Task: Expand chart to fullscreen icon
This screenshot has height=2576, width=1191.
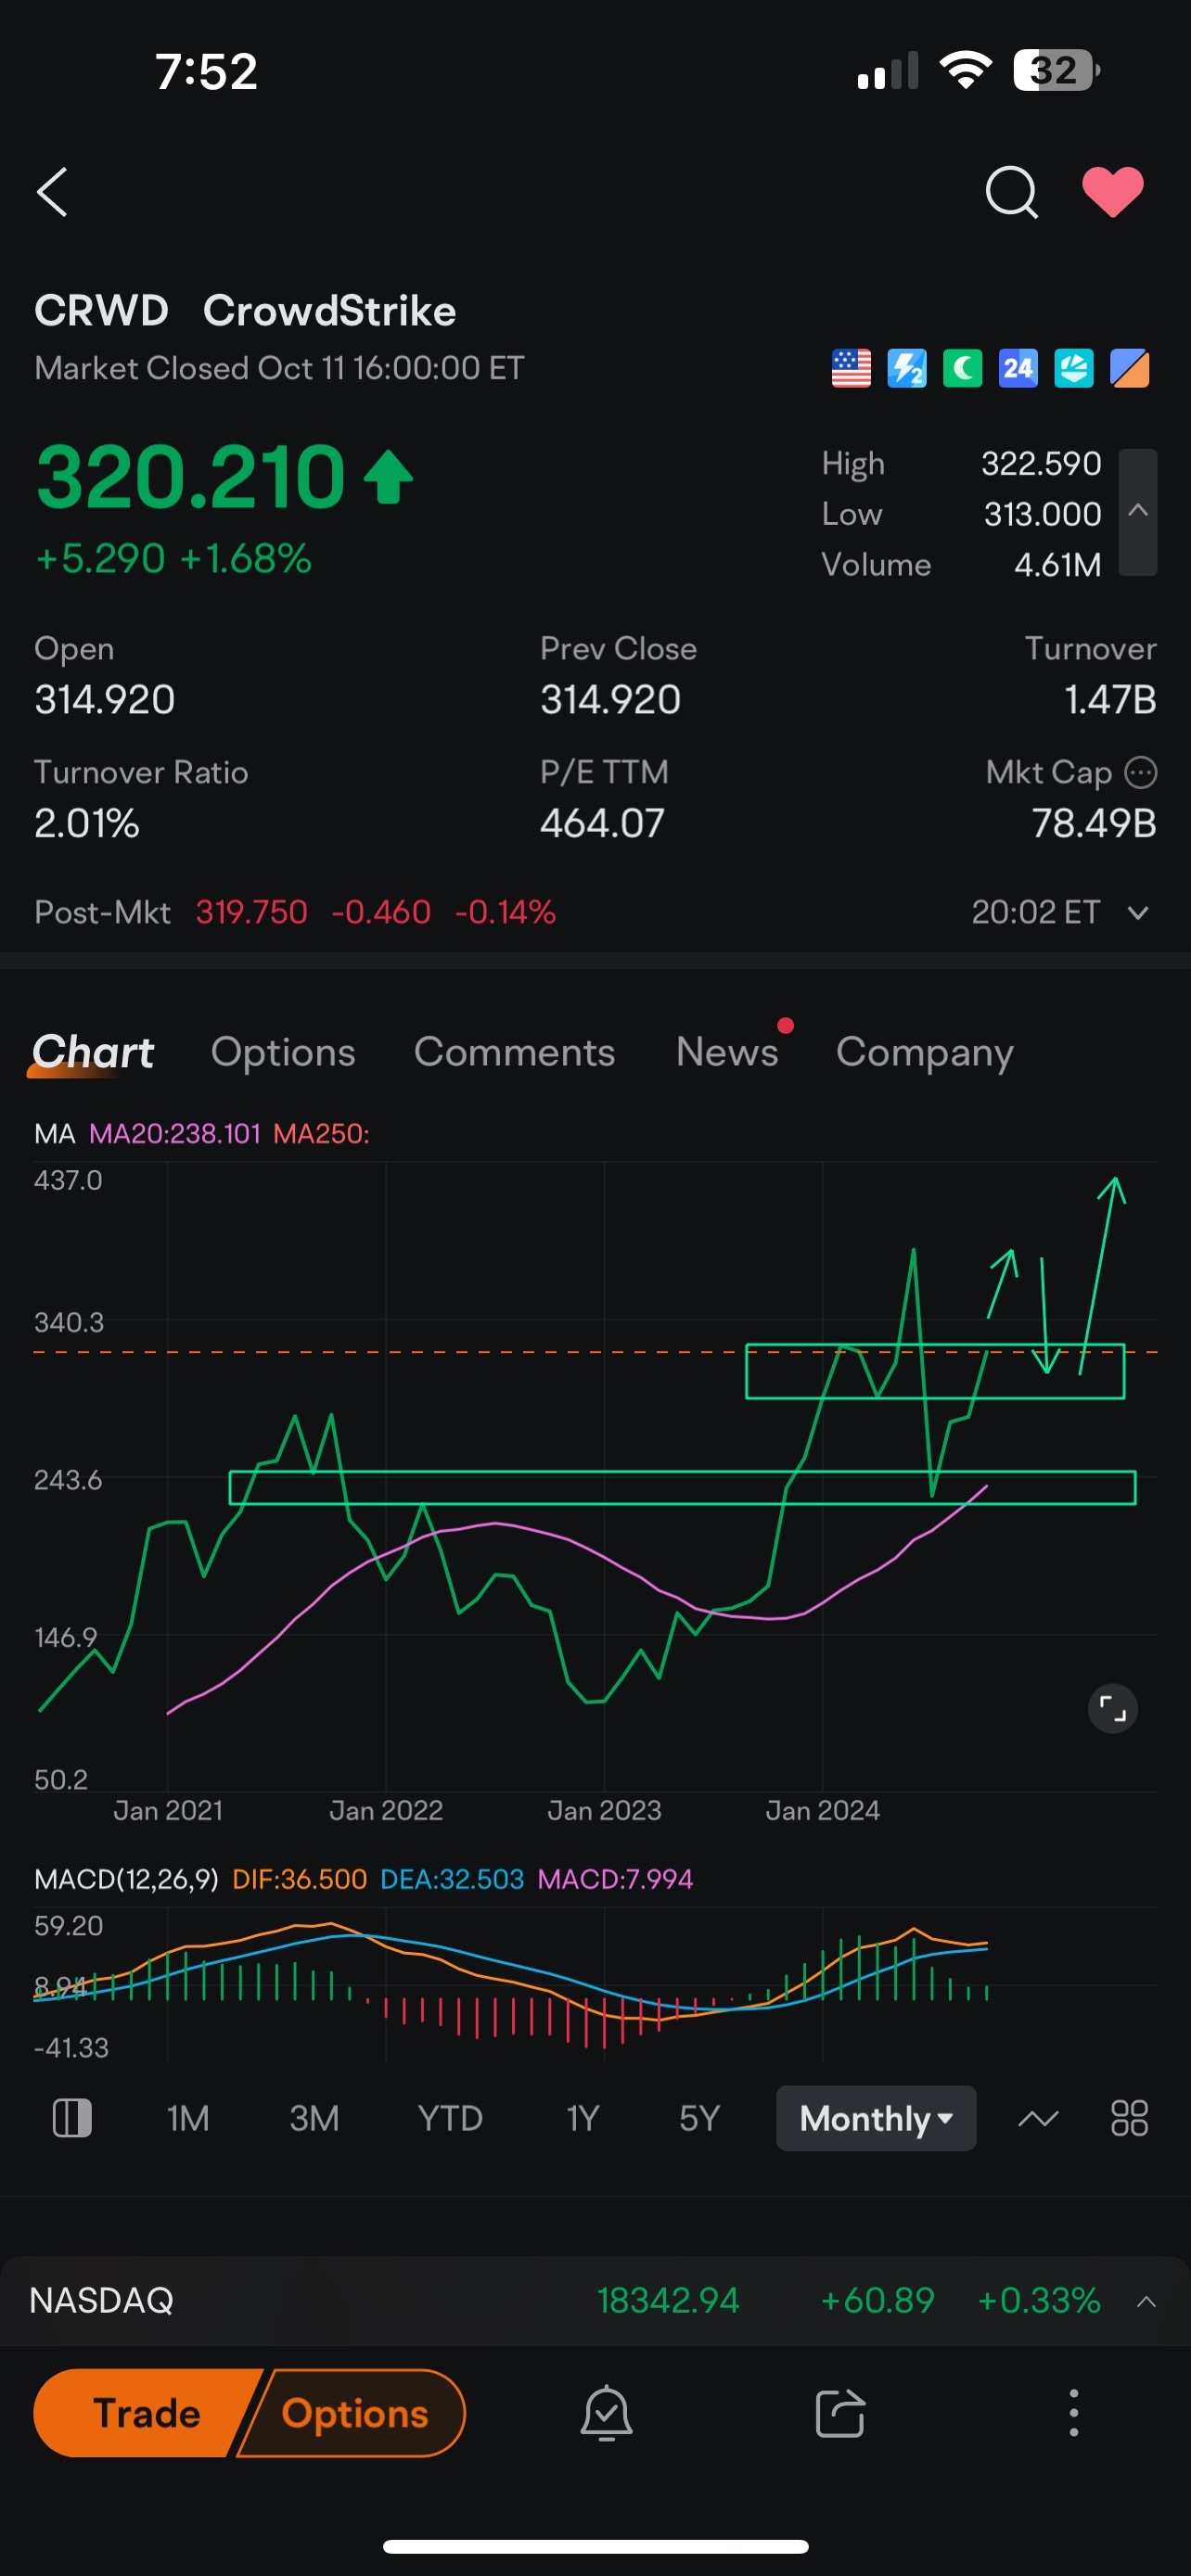Action: click(x=1112, y=1708)
